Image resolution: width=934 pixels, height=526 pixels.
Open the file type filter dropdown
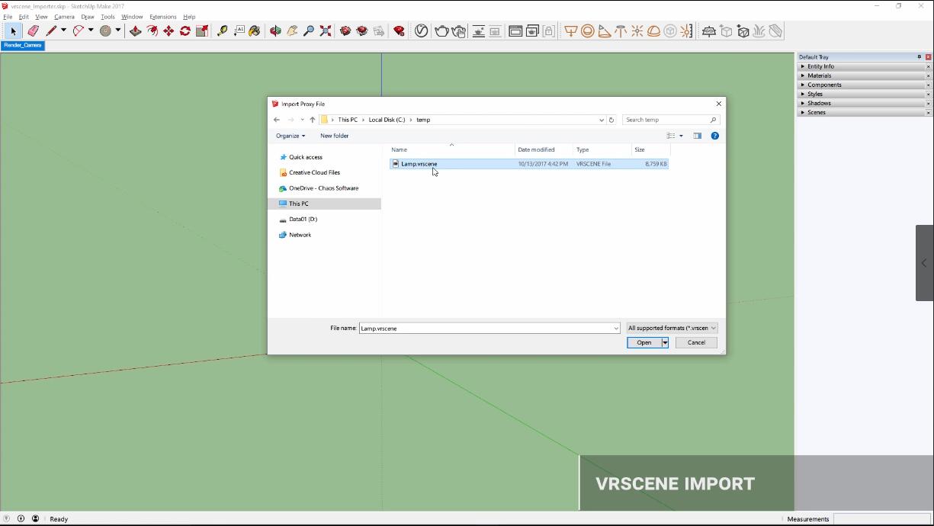point(672,328)
